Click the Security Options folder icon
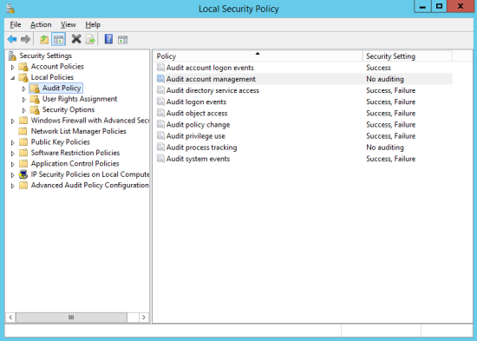The image size is (477, 341). 35,109
